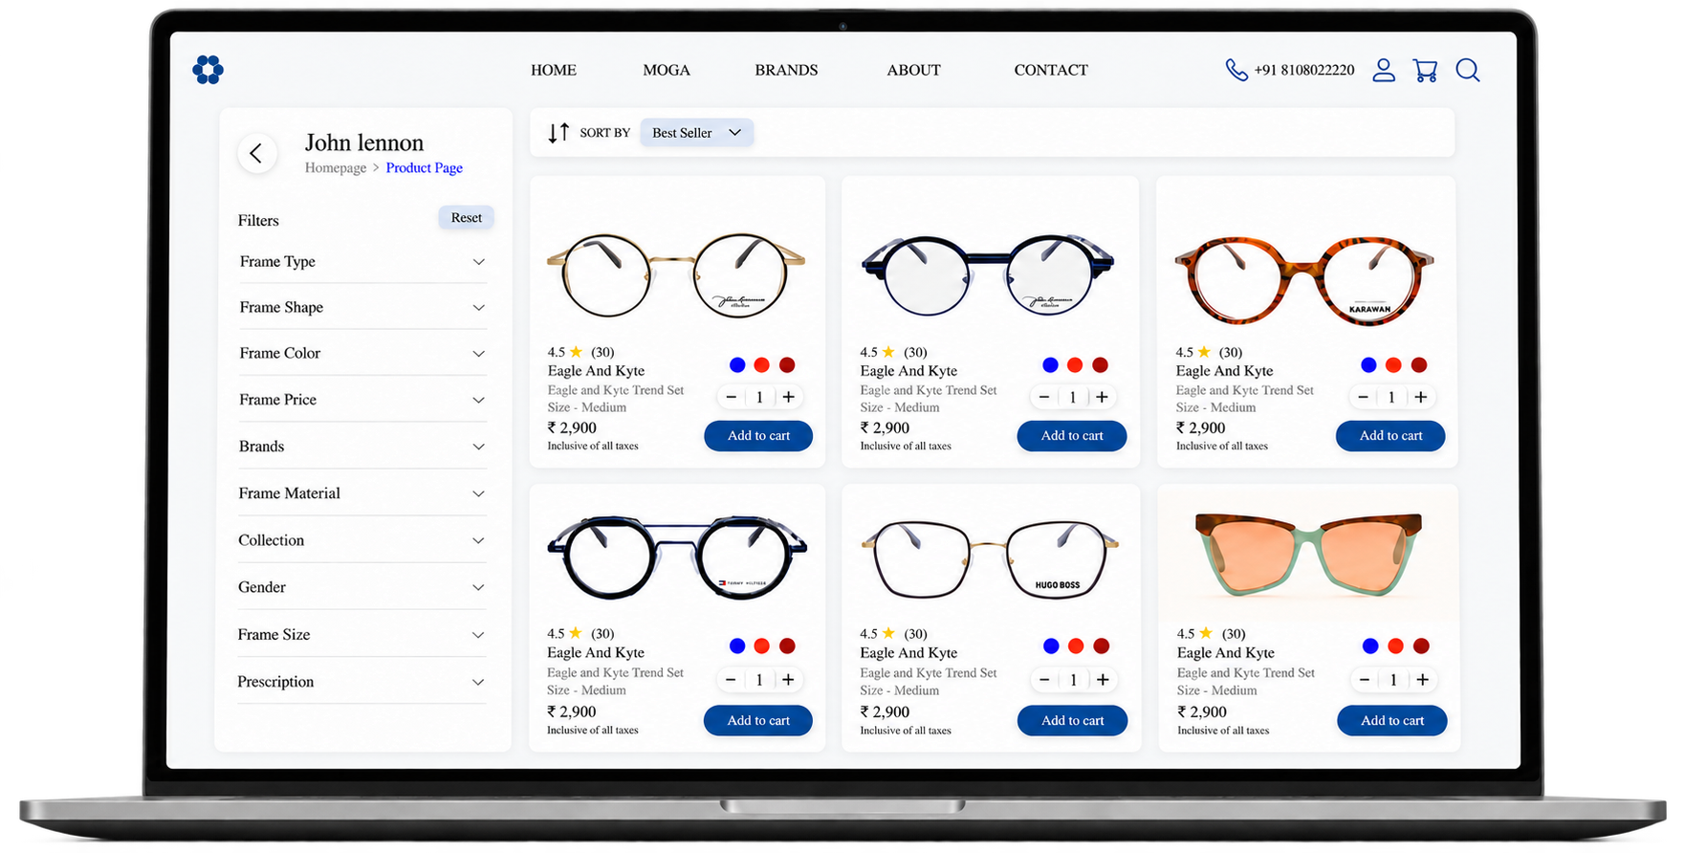Expand the Frame Price filter

point(362,400)
